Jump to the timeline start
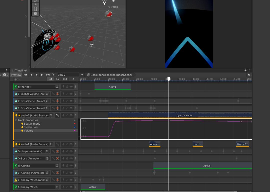This screenshot has width=270, height=192. pyautogui.click(x=25, y=75)
